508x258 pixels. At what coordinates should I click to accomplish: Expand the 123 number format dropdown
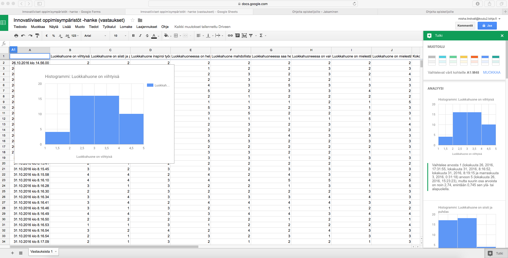[x=75, y=36]
